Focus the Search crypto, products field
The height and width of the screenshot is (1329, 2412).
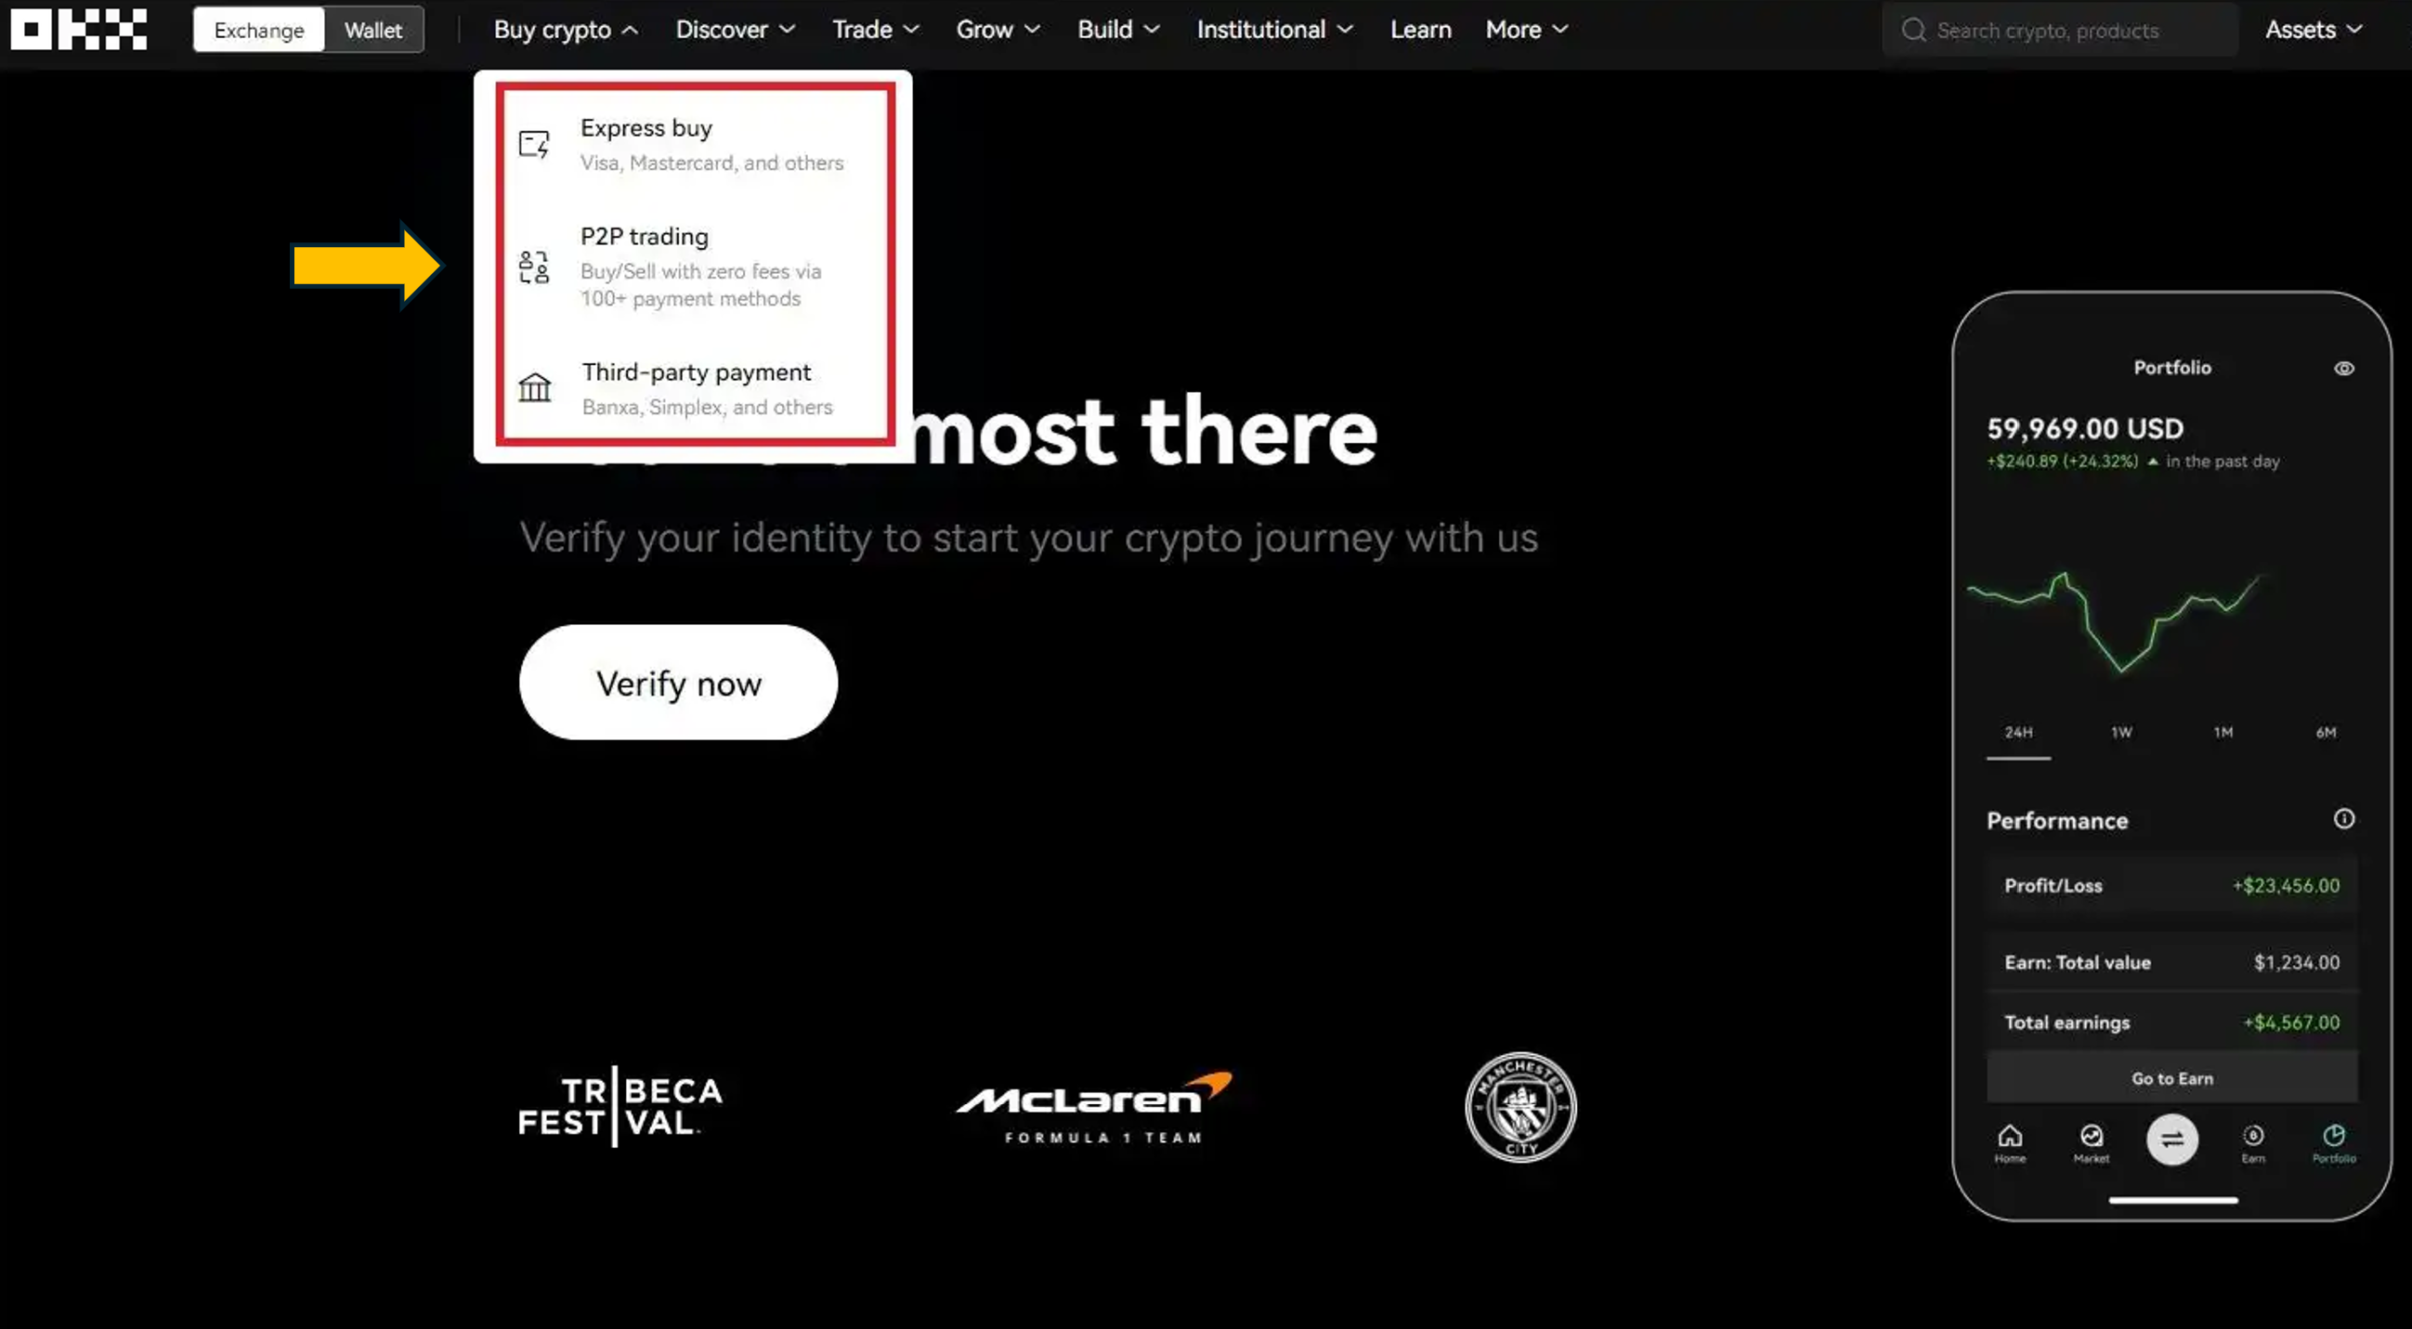[x=2059, y=30]
